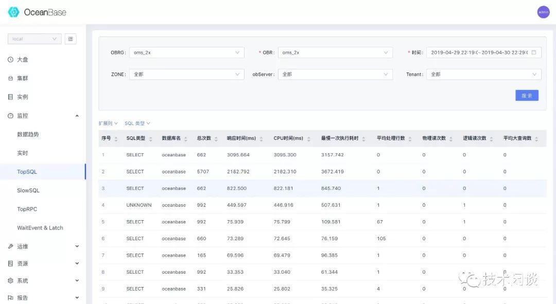Sort by the 序号 column sorter icon

tap(116, 139)
